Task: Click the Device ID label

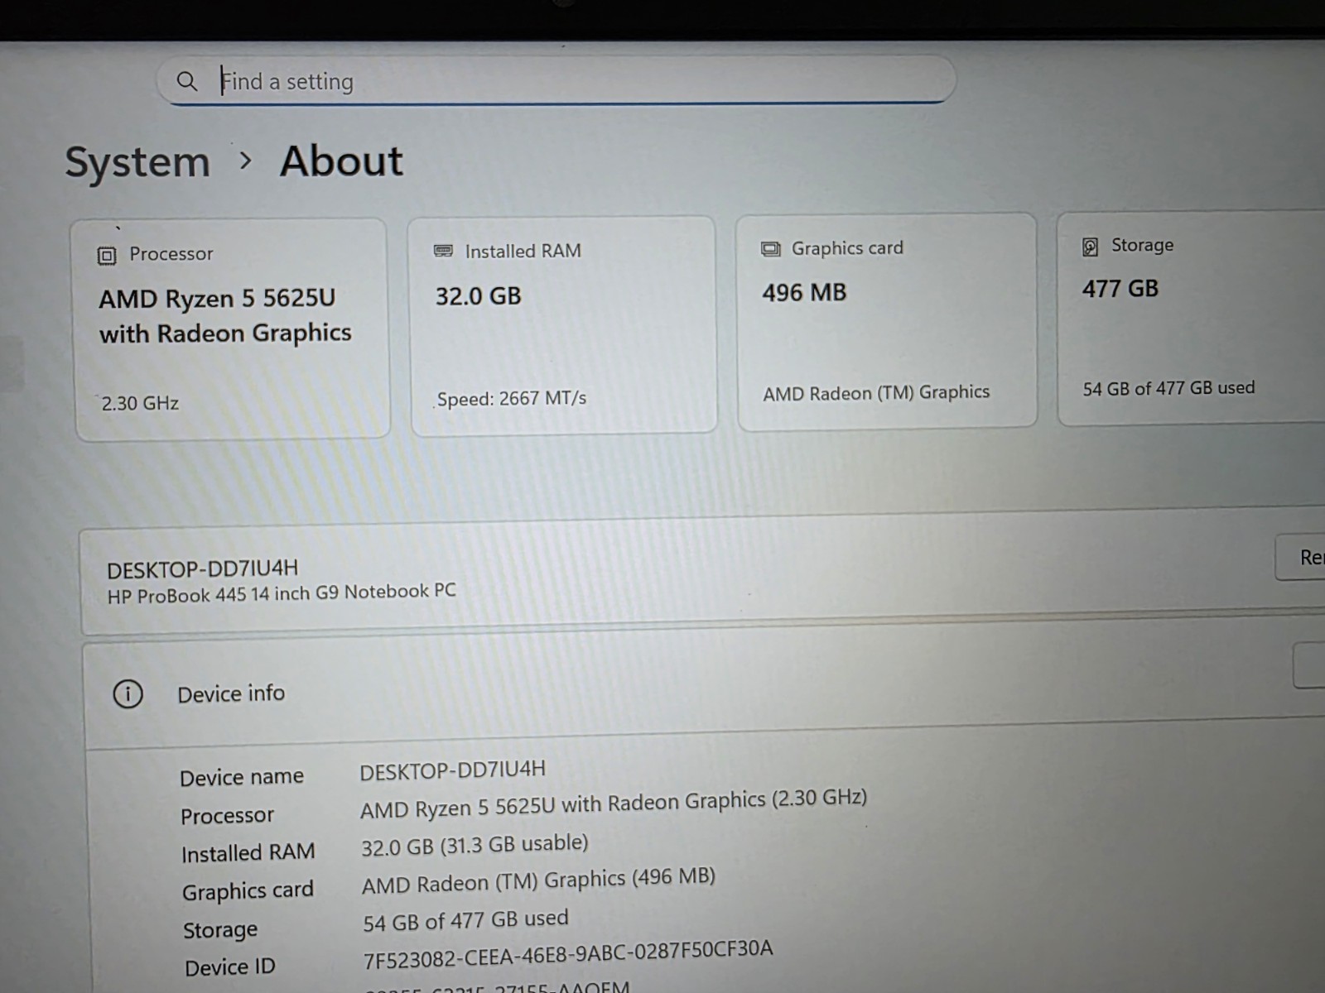Action: pos(230,967)
